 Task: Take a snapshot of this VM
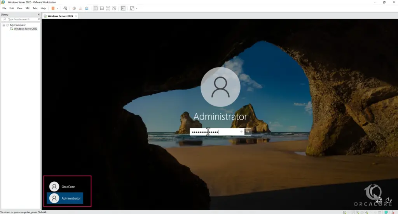click(74, 9)
